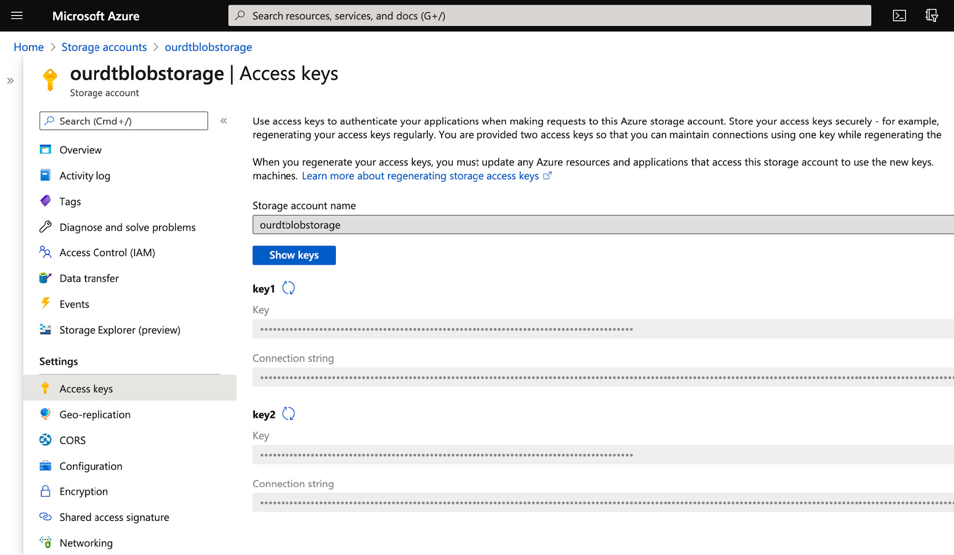954x555 pixels.
Task: Select Access keys under Settings
Action: point(130,388)
